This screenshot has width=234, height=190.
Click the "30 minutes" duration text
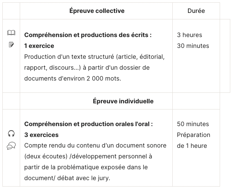tap(193, 46)
